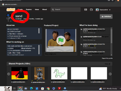
Task: Go to previous shared projects with left arrow
Action: tap(9, 74)
